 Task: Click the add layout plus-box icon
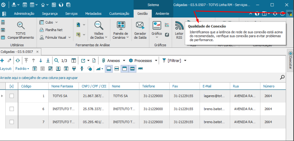[35, 69]
